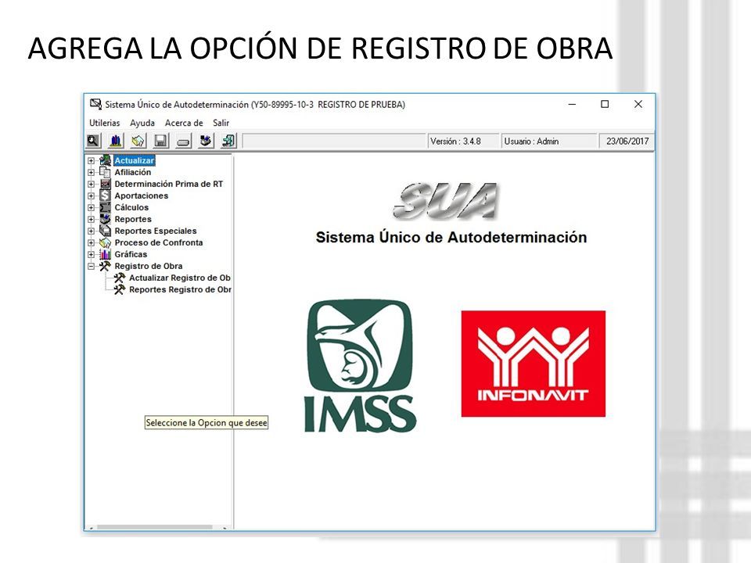Expand the Cálculos tree node
Viewport: 751px width, 563px height.
91,208
